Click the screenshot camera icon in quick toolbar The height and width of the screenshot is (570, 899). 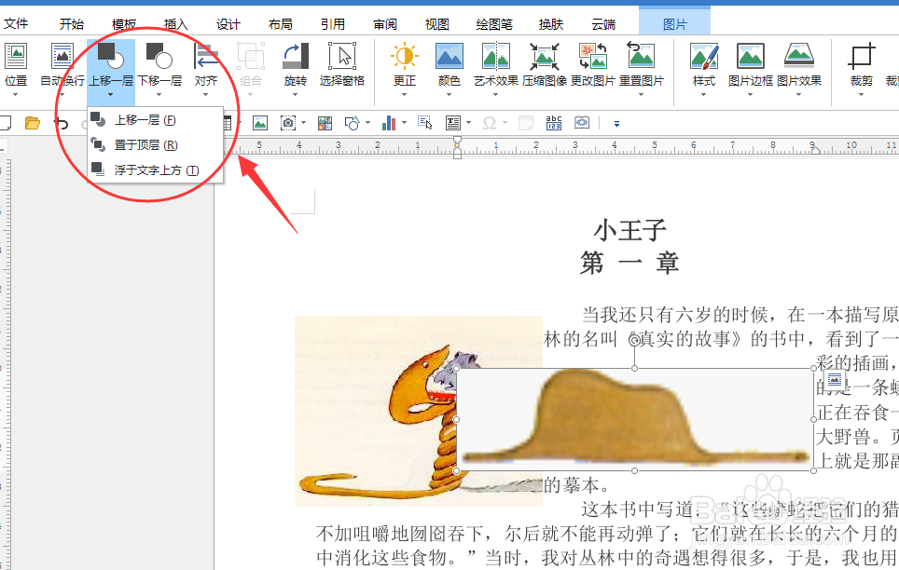coord(288,123)
